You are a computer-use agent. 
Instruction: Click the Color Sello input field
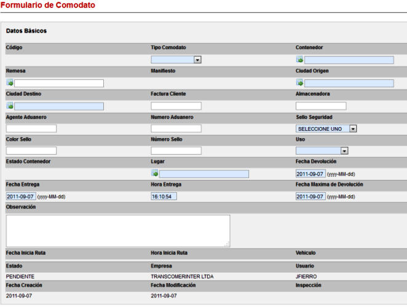coord(31,151)
